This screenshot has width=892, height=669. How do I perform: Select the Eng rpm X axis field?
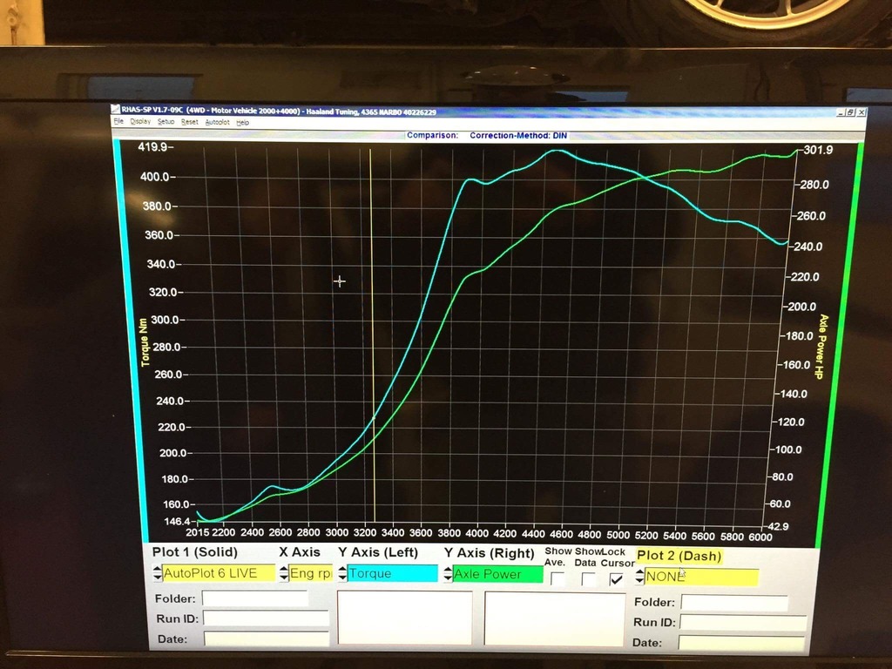(x=311, y=573)
